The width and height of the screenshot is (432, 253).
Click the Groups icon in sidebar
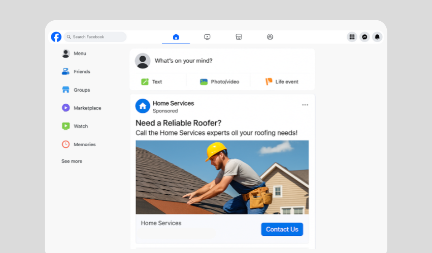point(65,90)
